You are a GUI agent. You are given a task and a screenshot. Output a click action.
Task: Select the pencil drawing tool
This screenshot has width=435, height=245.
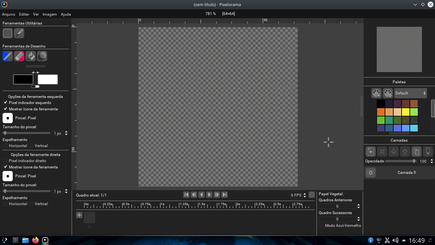pos(7,56)
